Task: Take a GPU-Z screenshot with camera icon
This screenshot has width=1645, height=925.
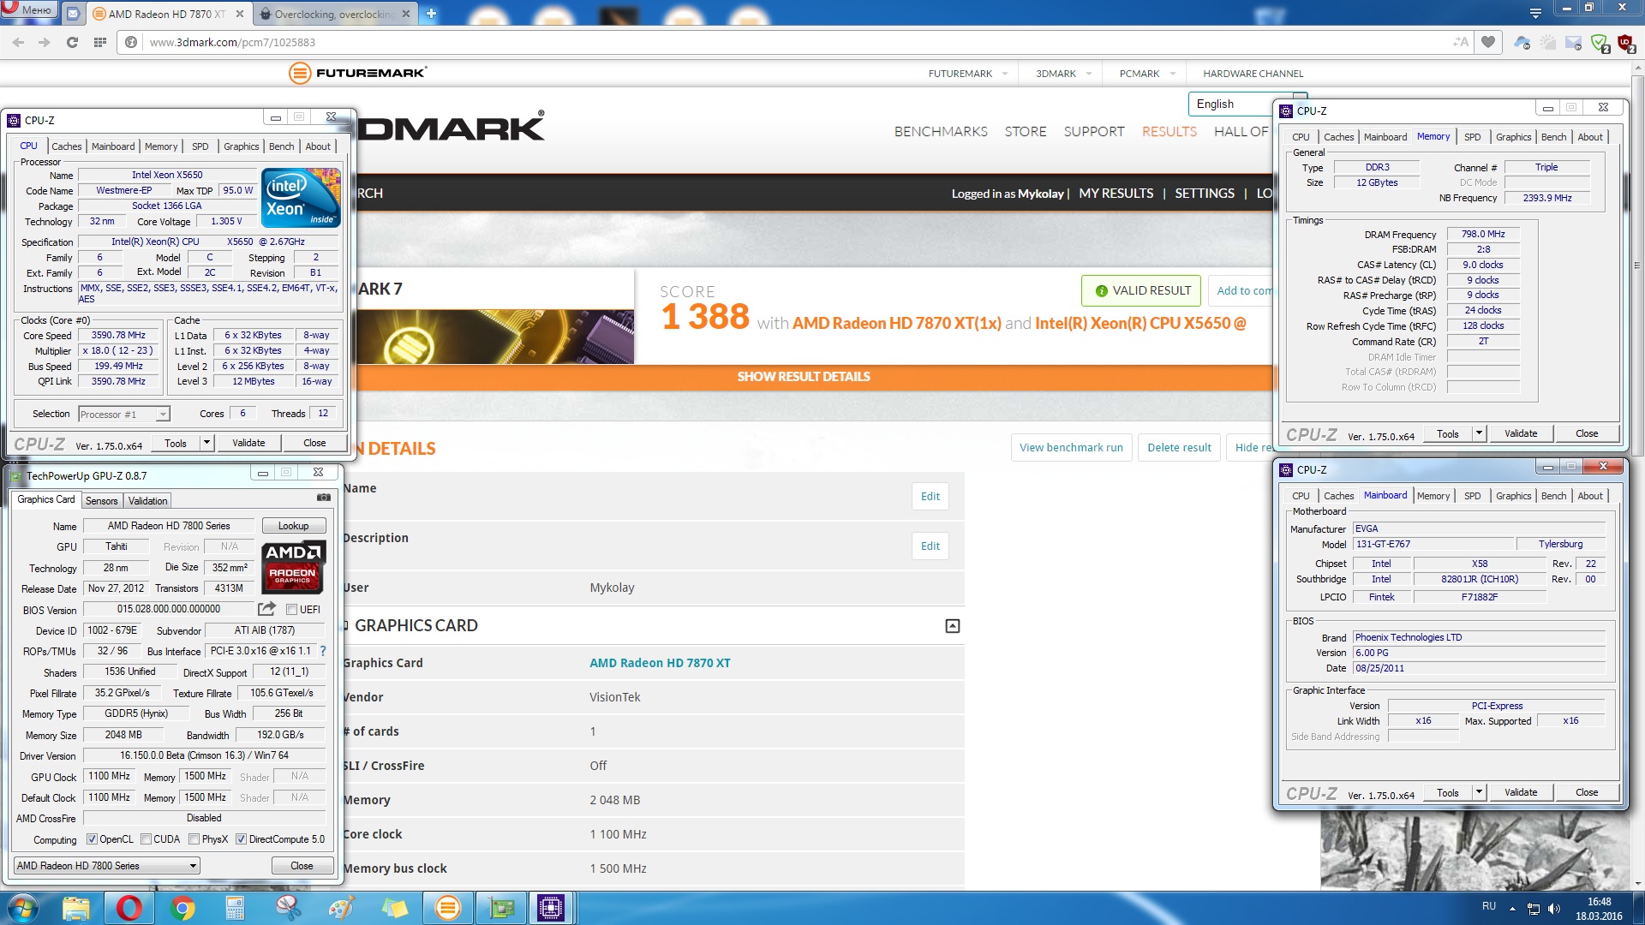Action: pos(323,498)
